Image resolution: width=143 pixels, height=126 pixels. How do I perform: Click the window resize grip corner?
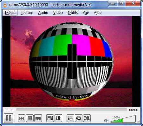[x=139, y=122]
